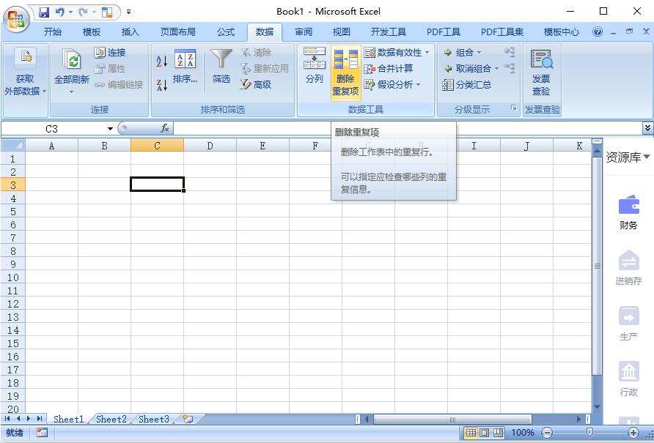The width and height of the screenshot is (654, 443).
Task: Zoom out with minus button
Action: click(x=547, y=433)
